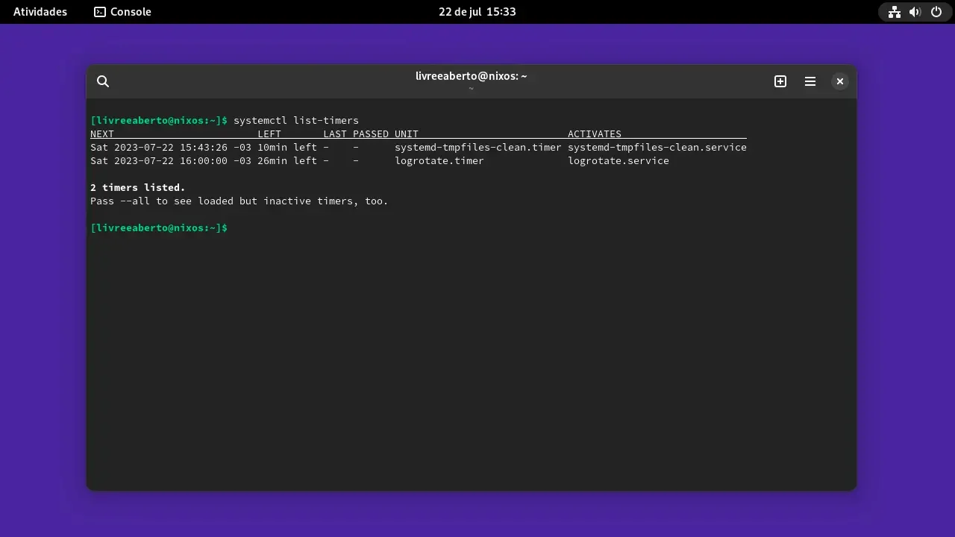Screen dimensions: 955x537
Task: Click the typed command systemctl list-timers
Action: pos(296,120)
